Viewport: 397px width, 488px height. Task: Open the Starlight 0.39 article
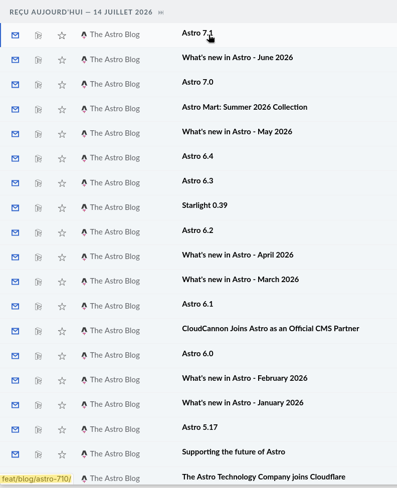[205, 205]
